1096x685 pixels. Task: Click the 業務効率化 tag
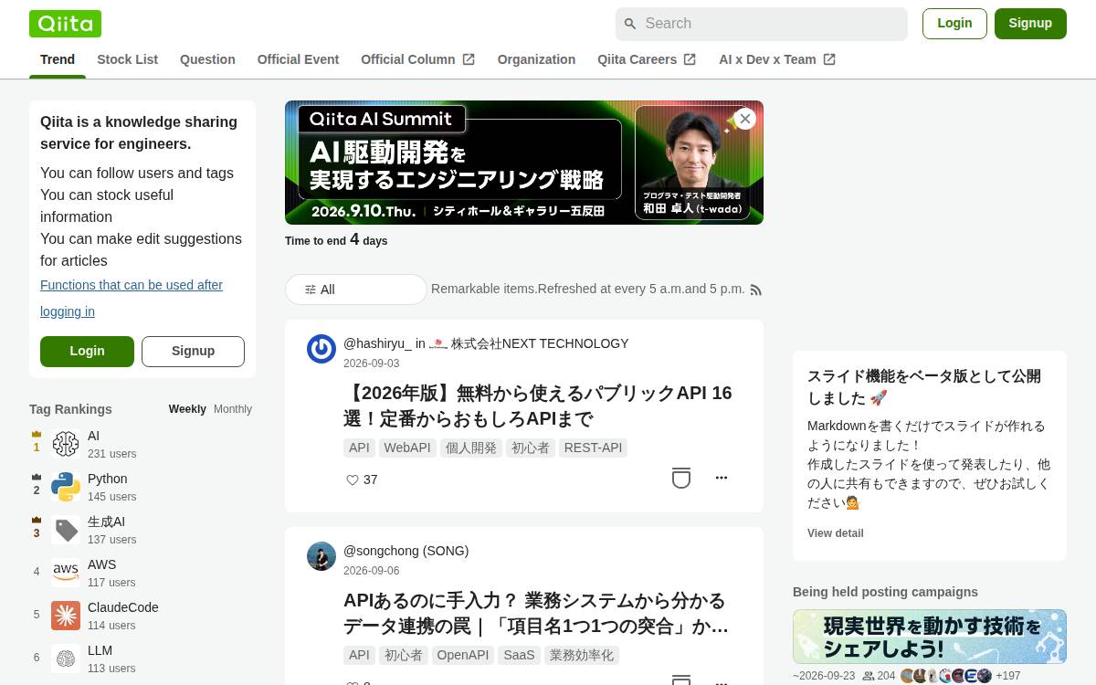[x=581, y=655]
